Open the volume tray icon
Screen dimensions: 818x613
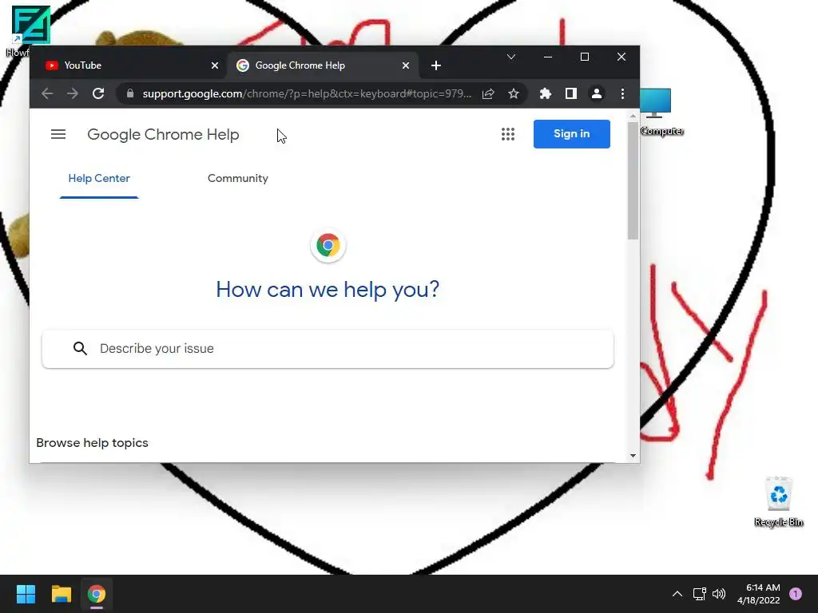[719, 594]
